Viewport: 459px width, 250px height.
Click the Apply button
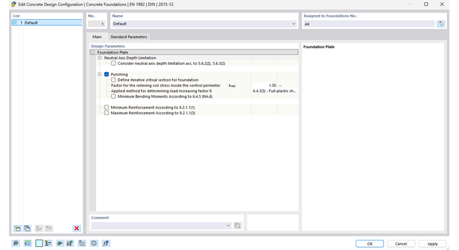(x=432, y=244)
